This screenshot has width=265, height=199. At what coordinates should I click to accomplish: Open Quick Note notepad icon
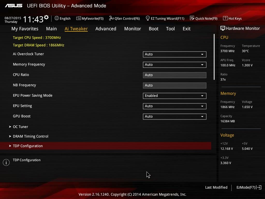point(192,18)
